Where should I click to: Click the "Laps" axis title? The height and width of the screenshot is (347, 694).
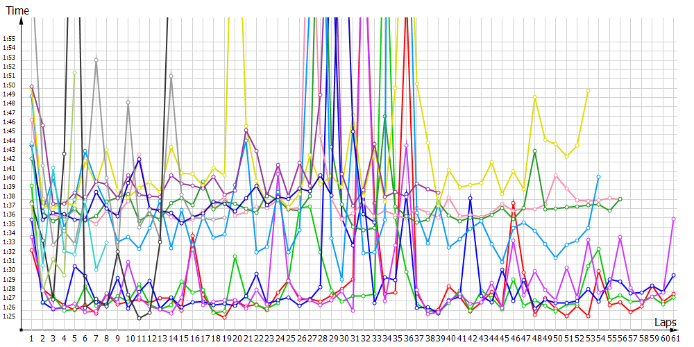coord(665,323)
